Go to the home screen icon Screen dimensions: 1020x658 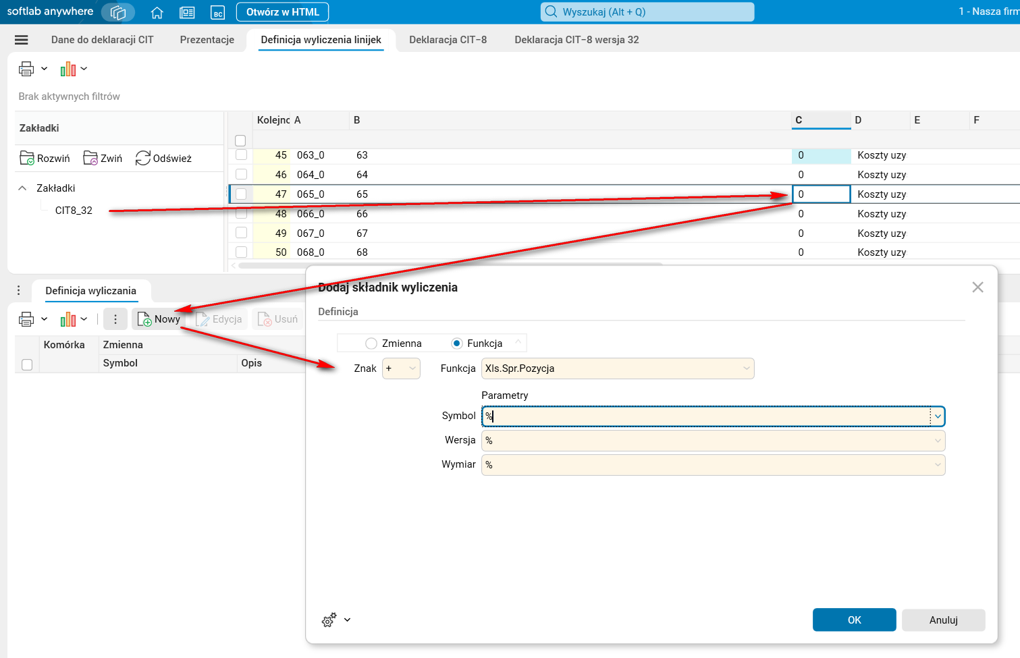(157, 12)
